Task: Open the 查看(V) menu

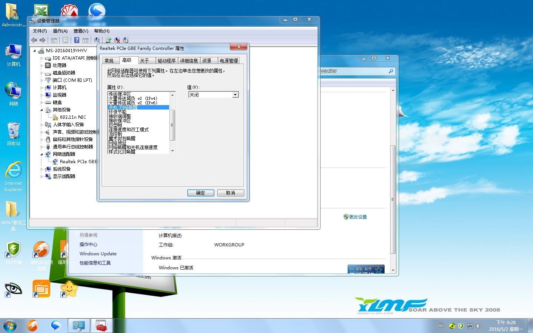Action: (81, 31)
